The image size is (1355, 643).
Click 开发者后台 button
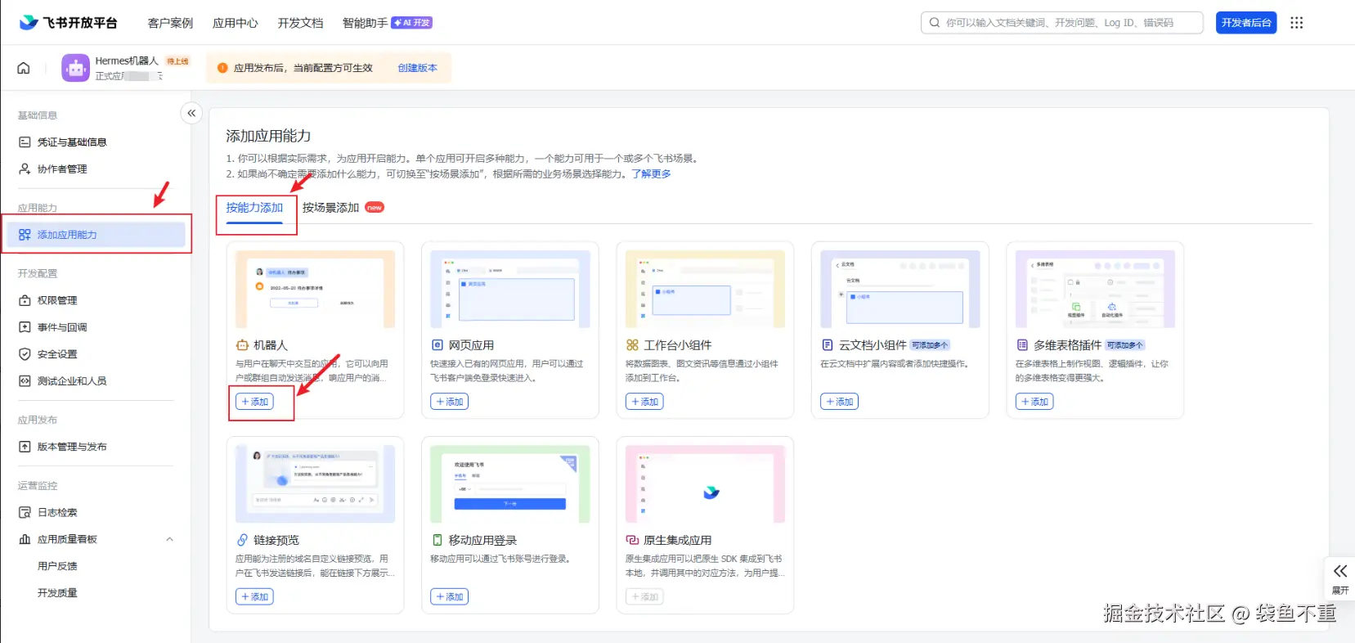[1245, 23]
